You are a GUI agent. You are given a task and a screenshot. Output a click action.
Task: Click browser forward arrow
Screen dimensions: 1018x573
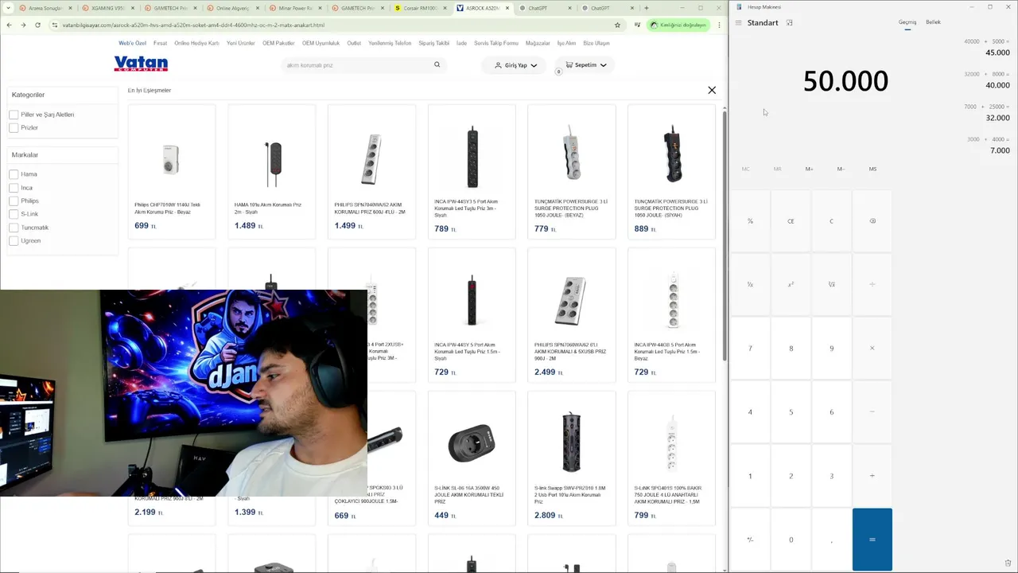coord(23,25)
